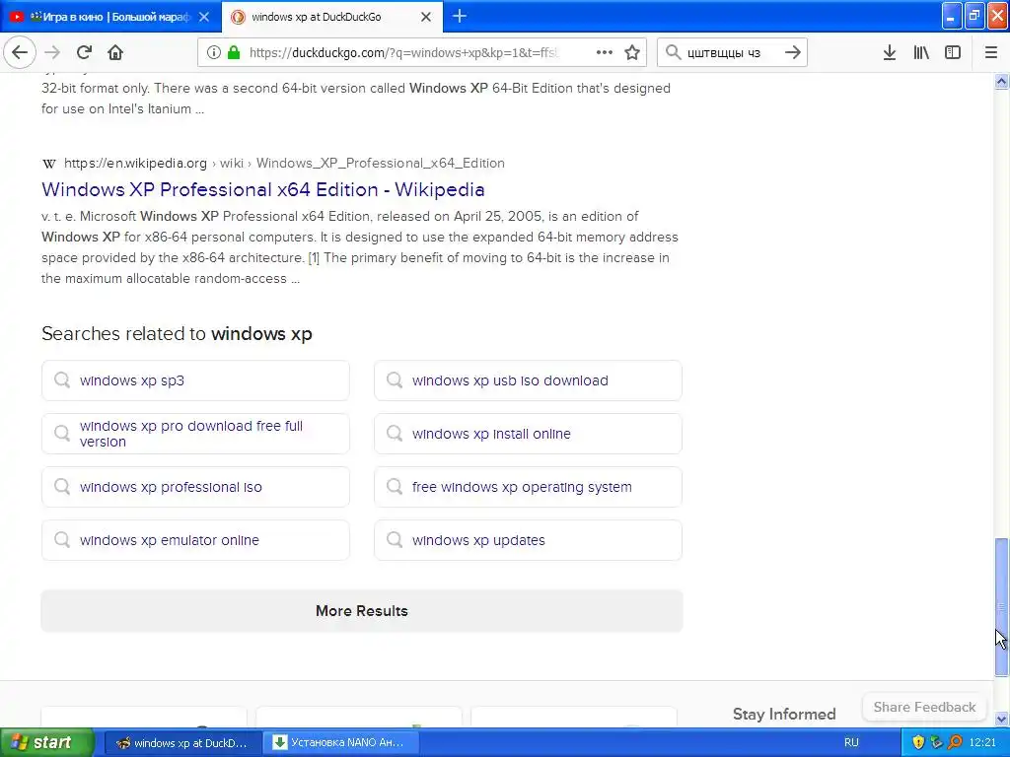This screenshot has height=757, width=1010.
Task: Click the Stay Informed heading
Action: (x=784, y=714)
